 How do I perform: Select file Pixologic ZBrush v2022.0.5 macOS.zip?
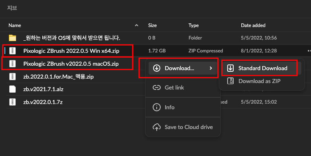[71, 64]
